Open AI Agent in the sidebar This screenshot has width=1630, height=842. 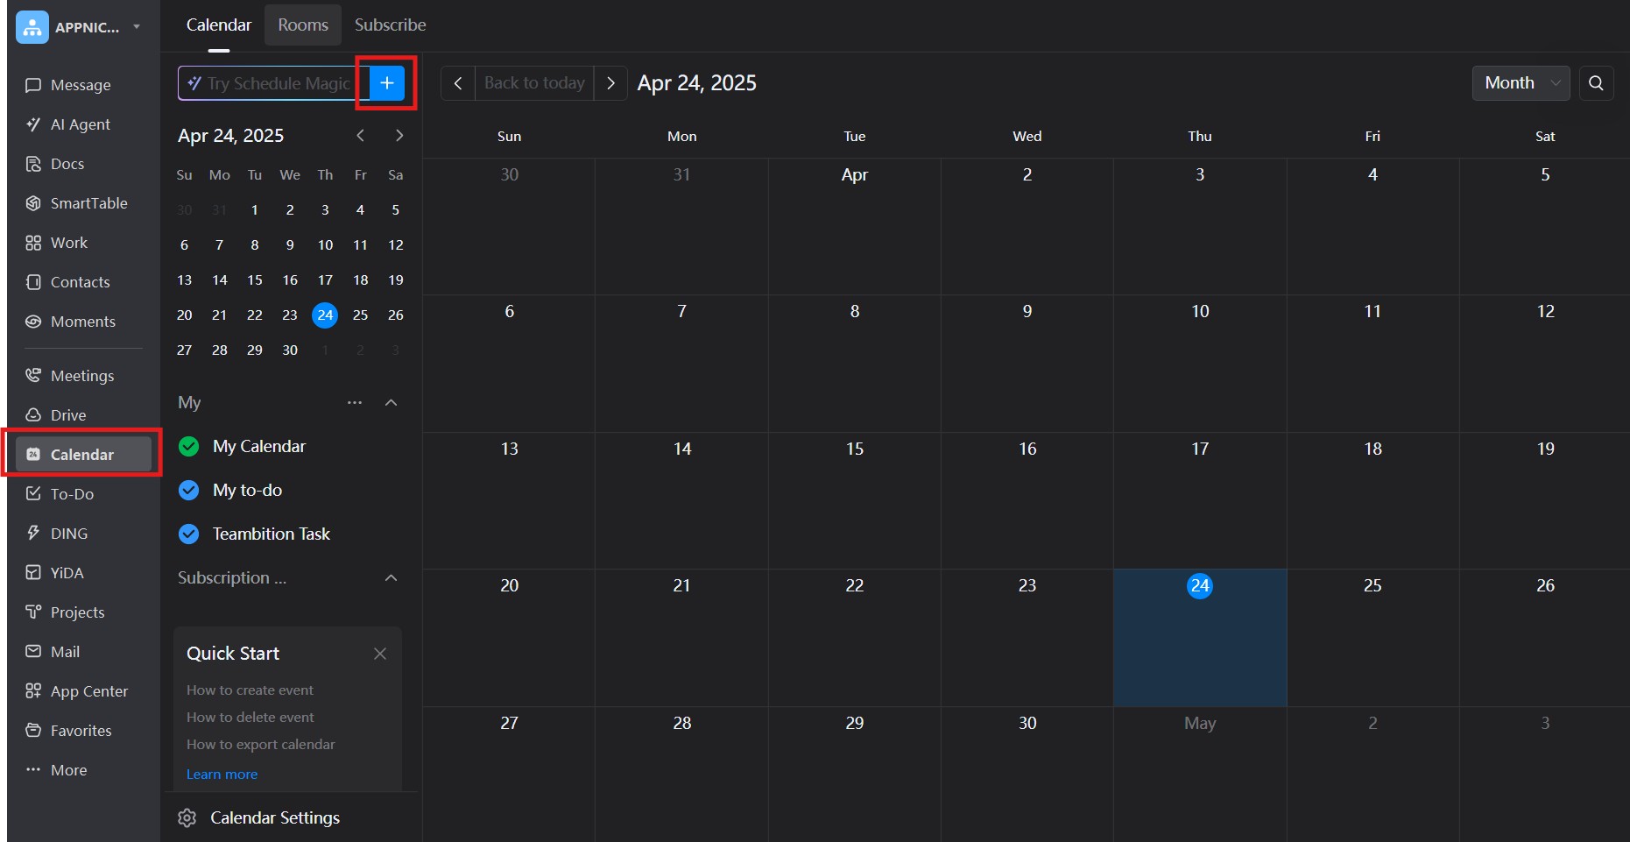pos(80,124)
